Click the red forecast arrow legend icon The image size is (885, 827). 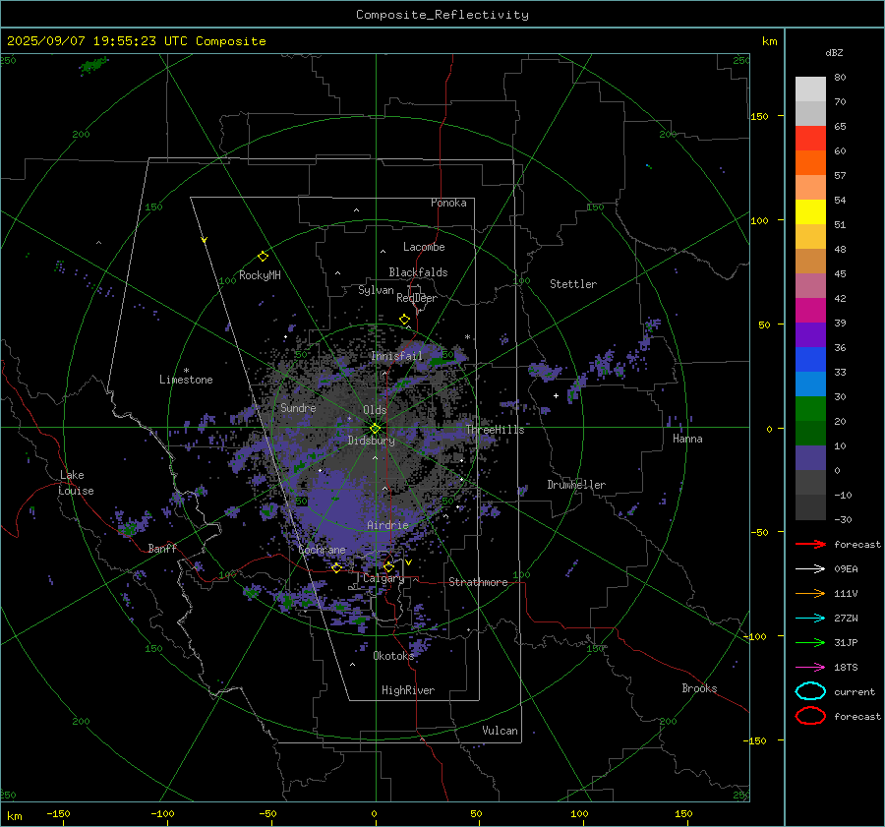pos(810,544)
